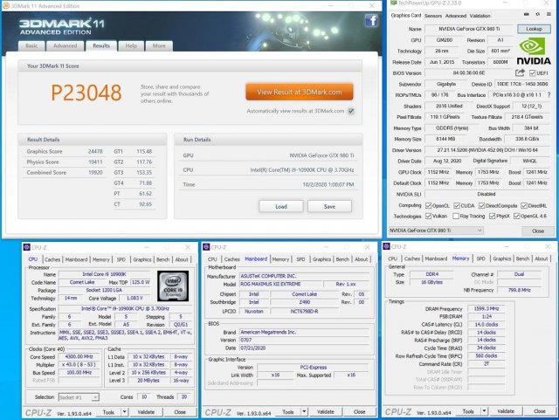Click the CPU-Z title bar icon of the Mainboard window
This screenshot has height=420, width=559.
coord(206,247)
